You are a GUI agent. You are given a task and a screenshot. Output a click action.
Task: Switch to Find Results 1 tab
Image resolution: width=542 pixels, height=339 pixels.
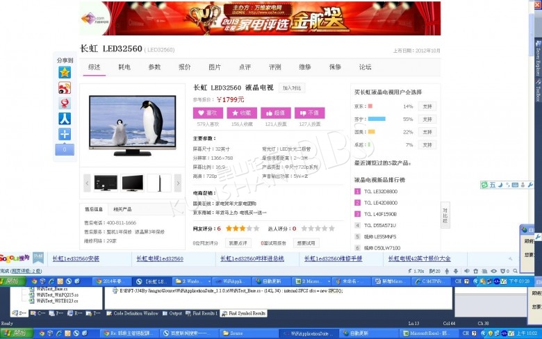(202, 313)
